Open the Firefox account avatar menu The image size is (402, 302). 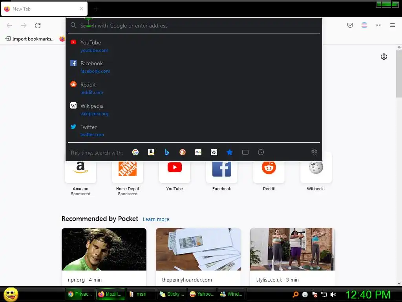click(364, 25)
